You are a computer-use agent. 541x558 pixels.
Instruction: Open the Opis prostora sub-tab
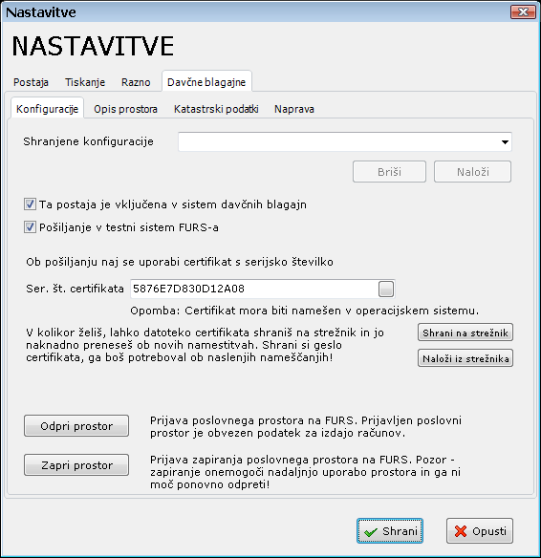click(x=125, y=109)
